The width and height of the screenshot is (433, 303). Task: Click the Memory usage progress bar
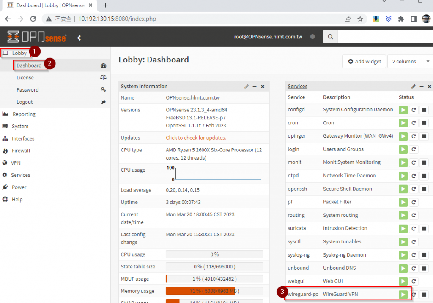214,291
